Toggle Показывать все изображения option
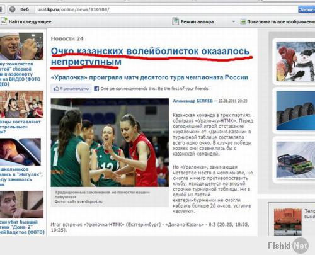Screen dimensions: 315x255 coord(281,21)
